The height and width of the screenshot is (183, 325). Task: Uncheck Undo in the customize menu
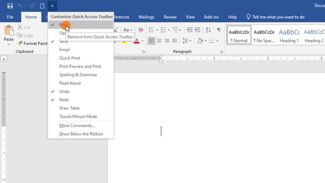(81, 91)
